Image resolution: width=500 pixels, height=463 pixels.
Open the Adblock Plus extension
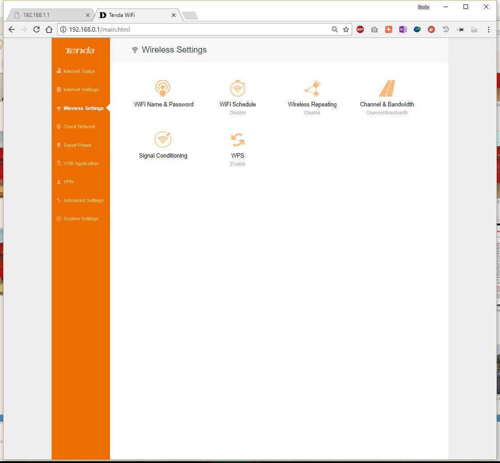pos(360,29)
